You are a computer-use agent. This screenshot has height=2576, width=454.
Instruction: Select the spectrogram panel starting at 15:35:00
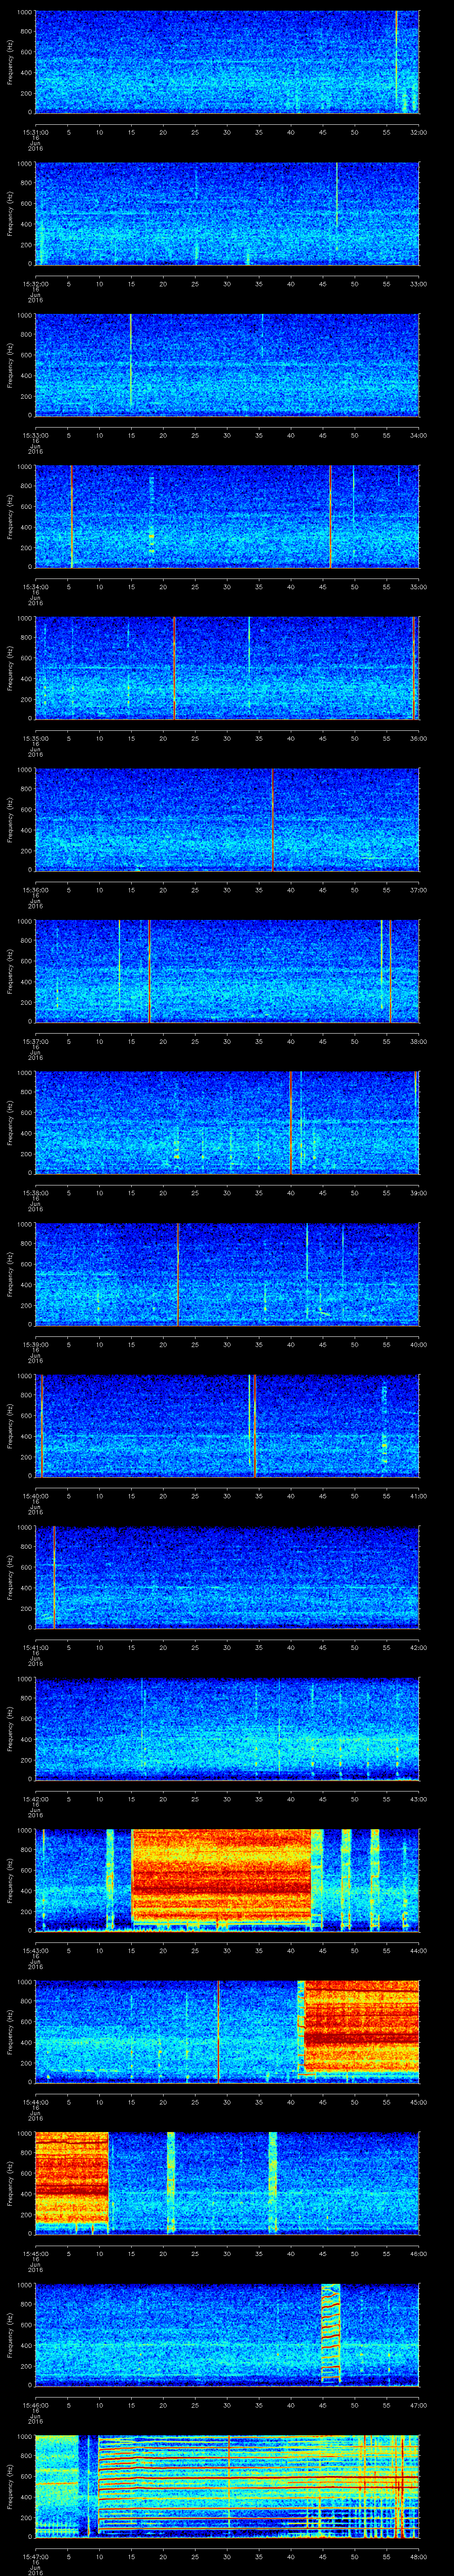point(227,668)
